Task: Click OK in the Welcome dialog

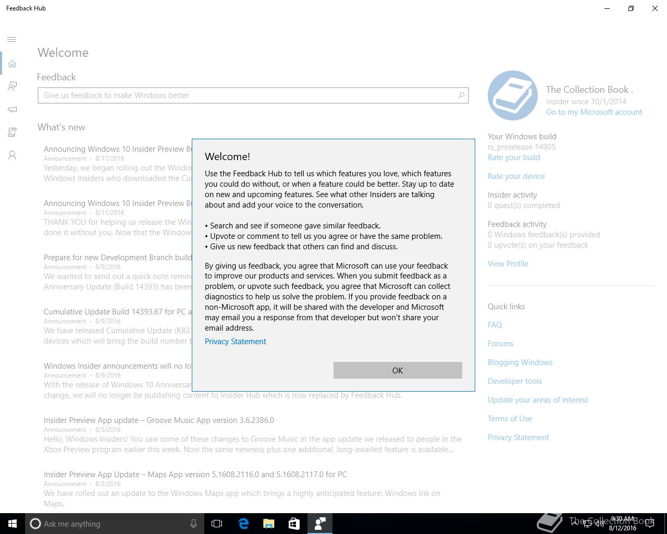Action: pos(398,370)
